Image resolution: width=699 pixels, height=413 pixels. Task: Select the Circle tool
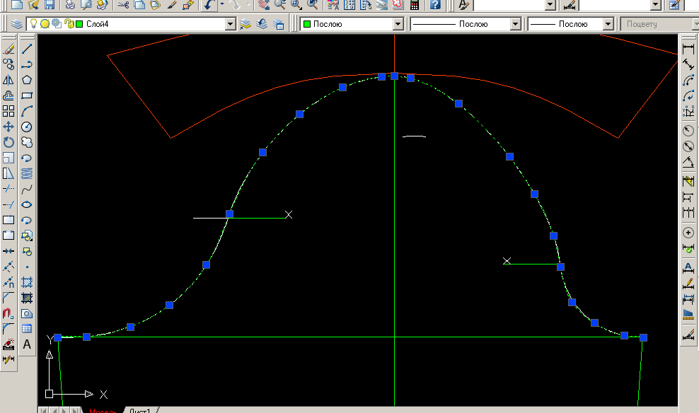click(27, 127)
